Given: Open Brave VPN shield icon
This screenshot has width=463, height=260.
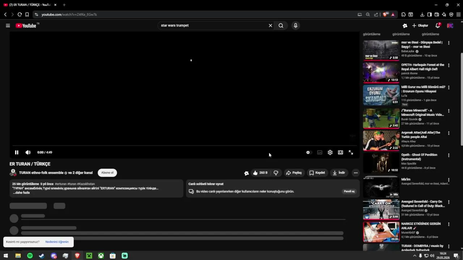Looking at the screenshot, I should pos(451,14).
